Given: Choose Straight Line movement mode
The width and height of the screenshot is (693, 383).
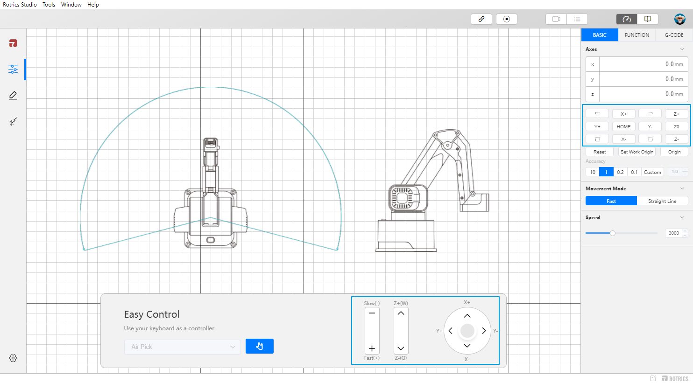Looking at the screenshot, I should [x=662, y=201].
